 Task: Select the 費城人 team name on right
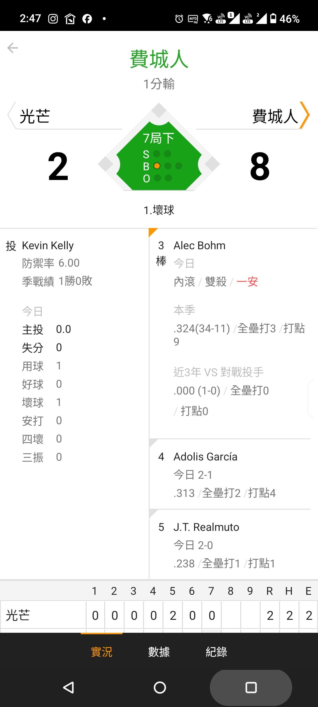[x=275, y=116]
